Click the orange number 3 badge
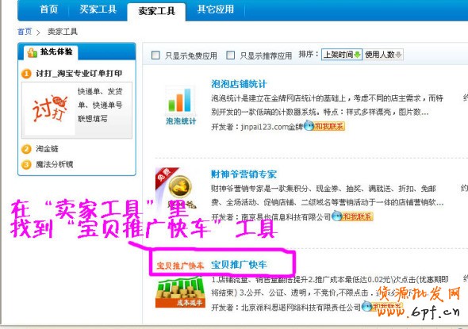Viewport: 468px width, 329px height. tap(26, 164)
